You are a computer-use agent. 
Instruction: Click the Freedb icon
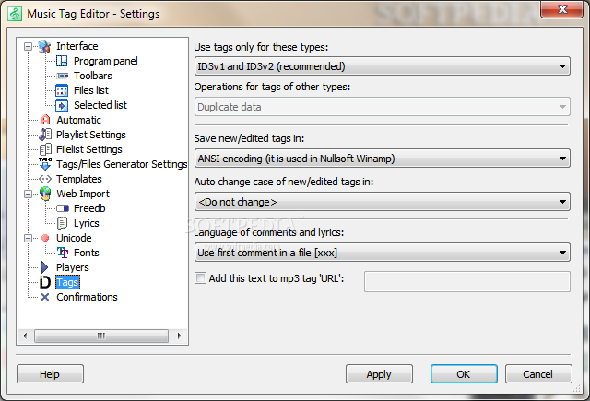tap(63, 208)
